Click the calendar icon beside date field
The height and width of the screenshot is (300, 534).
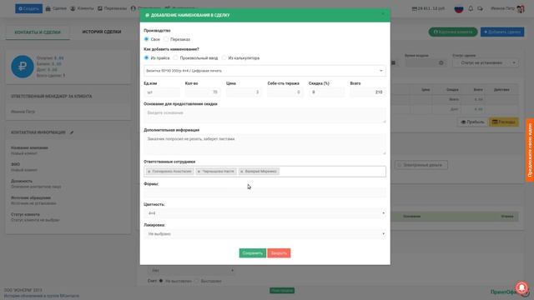393,63
